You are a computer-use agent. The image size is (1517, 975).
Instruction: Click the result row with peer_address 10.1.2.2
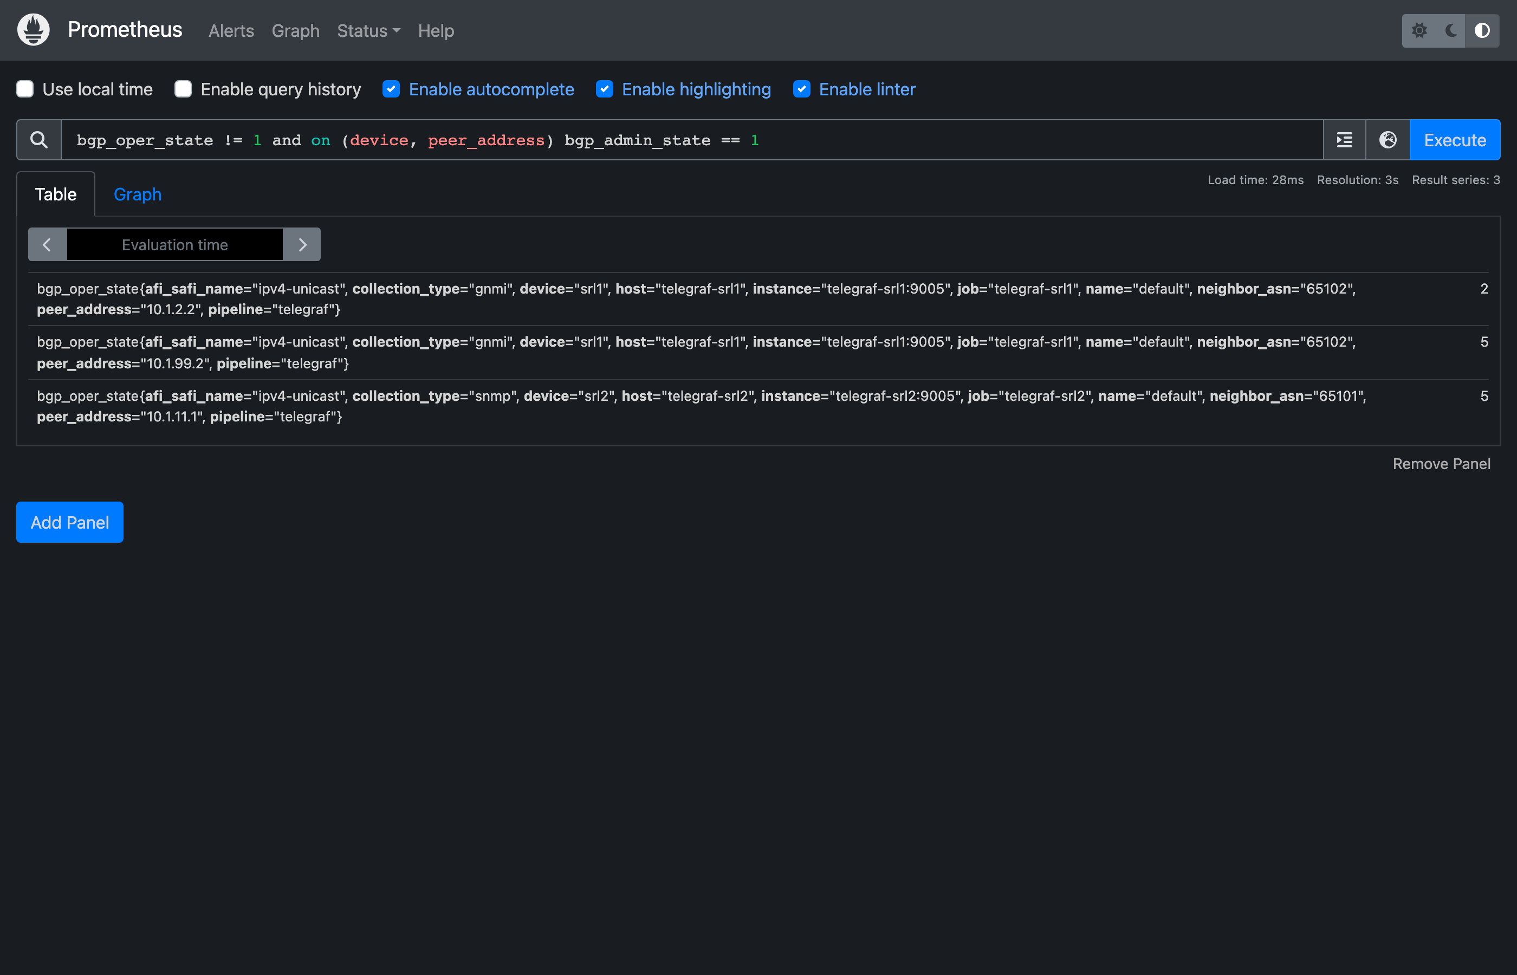click(758, 299)
